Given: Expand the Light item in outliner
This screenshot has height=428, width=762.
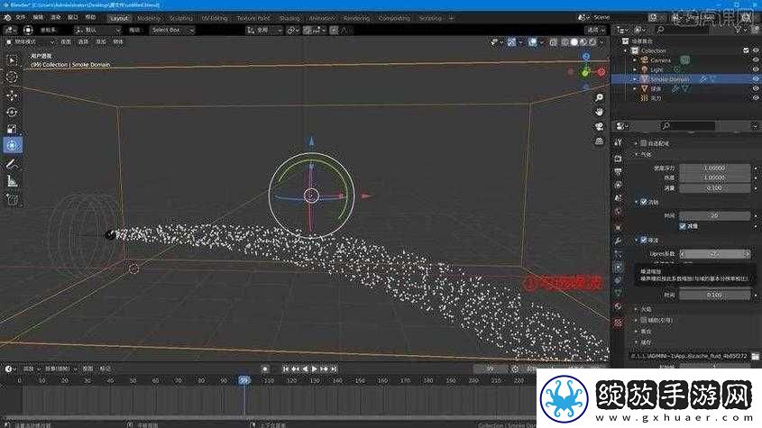Looking at the screenshot, I should (x=635, y=69).
